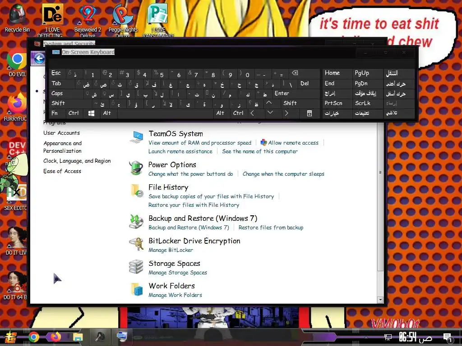
Task: Click Change when the computer sleeps
Action: coord(283,174)
